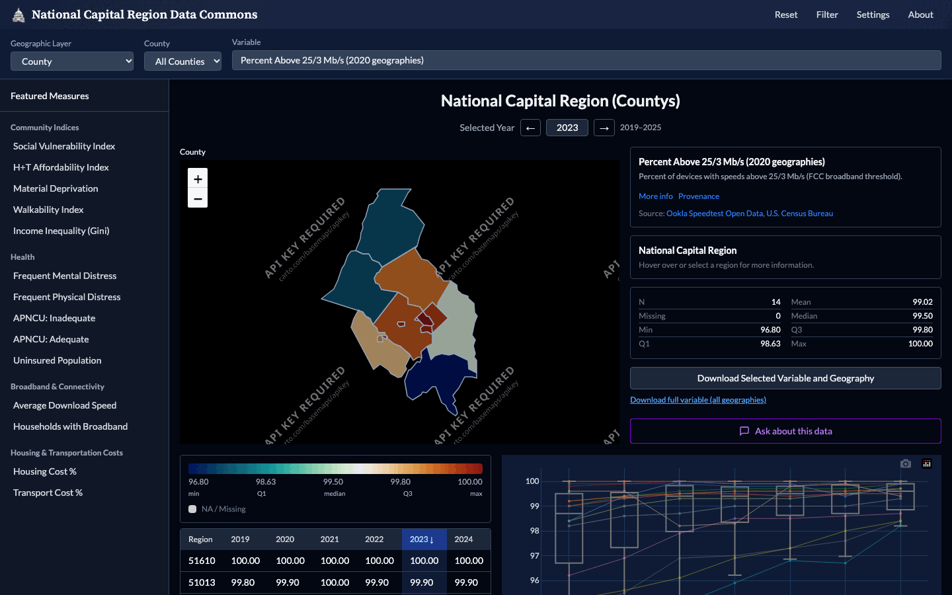The image size is (952, 595).
Task: Click the Reset menu item
Action: [x=786, y=15]
